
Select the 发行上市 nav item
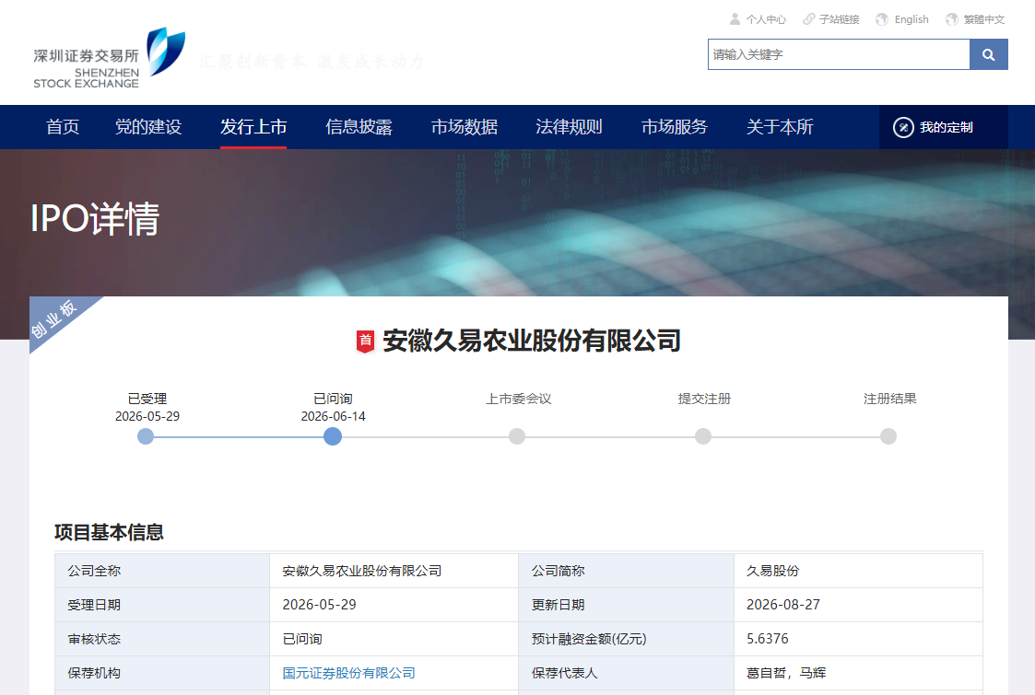click(253, 127)
